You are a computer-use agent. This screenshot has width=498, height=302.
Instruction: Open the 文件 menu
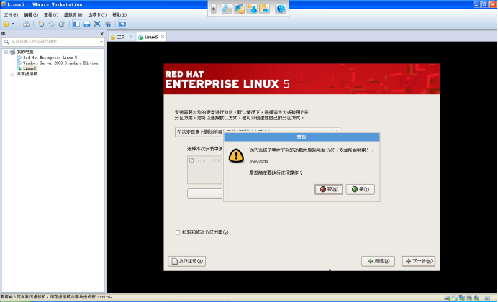click(x=11, y=14)
